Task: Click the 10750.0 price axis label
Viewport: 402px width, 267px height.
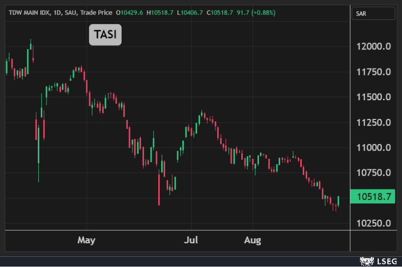Action: click(374, 173)
